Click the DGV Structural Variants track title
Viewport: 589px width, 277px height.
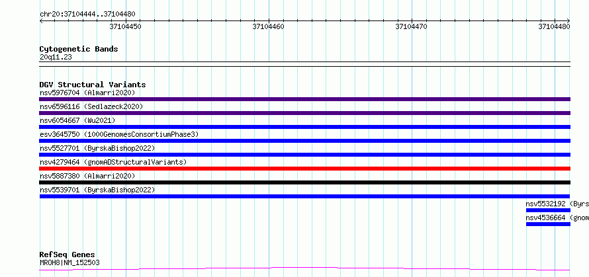pos(93,85)
